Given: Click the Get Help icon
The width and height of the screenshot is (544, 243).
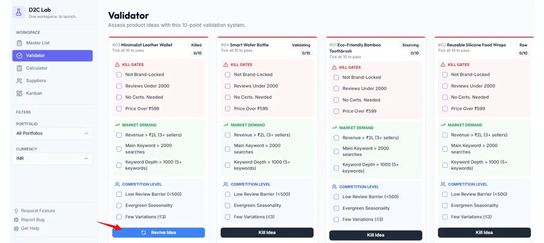Looking at the screenshot, I should [16, 229].
